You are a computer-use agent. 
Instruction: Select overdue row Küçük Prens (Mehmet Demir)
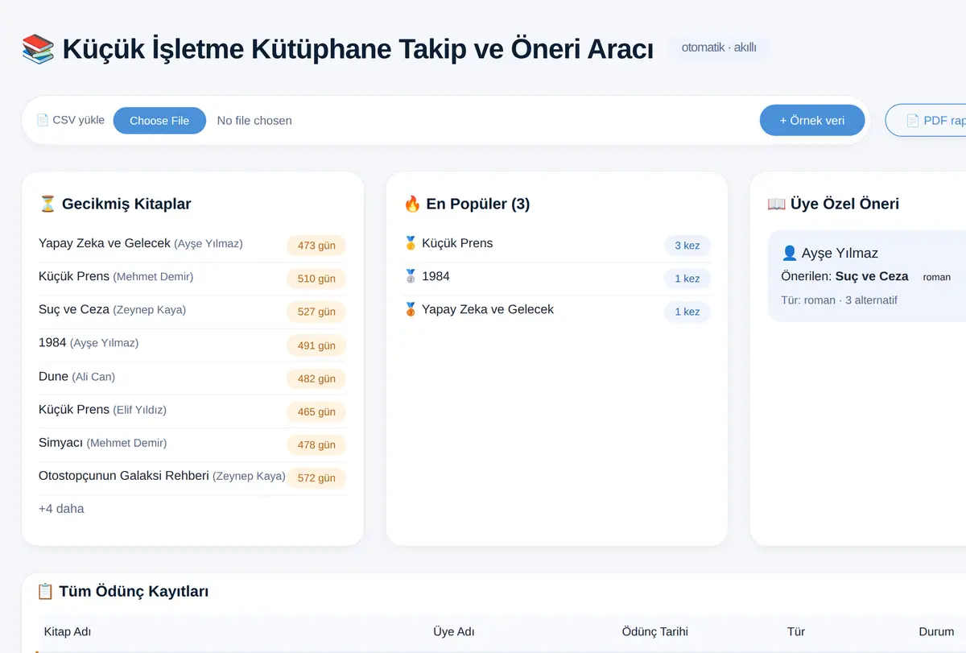point(192,278)
